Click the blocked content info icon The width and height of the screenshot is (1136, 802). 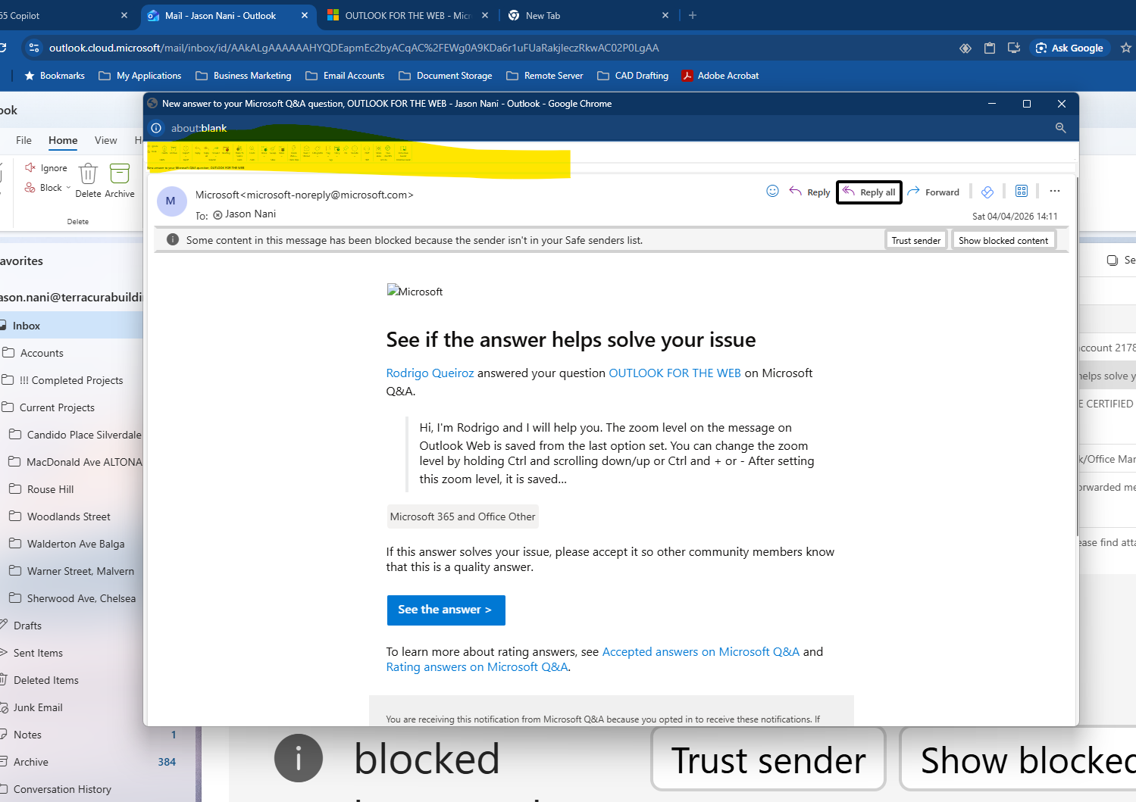(173, 240)
